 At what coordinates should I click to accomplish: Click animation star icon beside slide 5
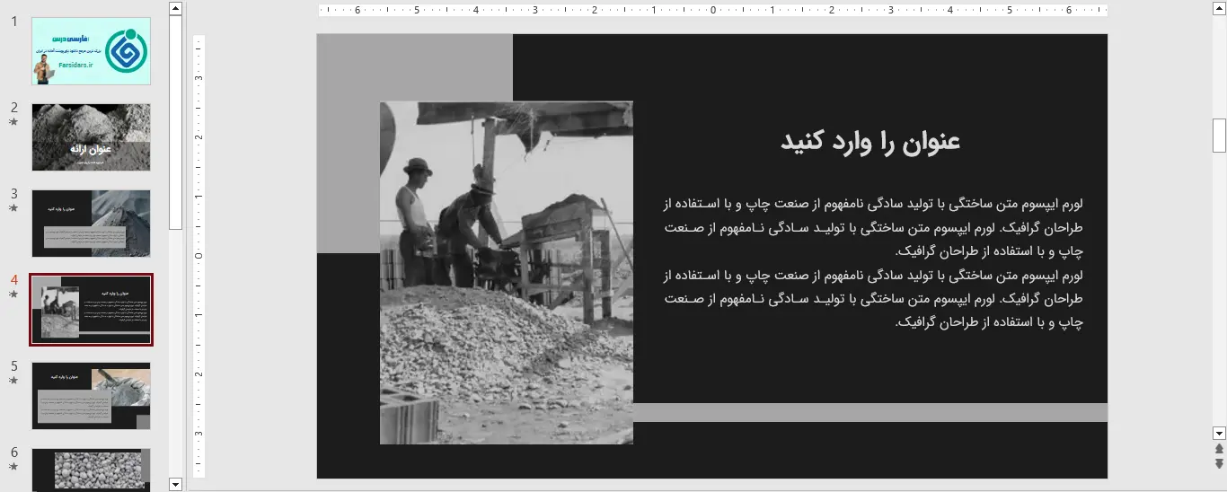click(13, 380)
